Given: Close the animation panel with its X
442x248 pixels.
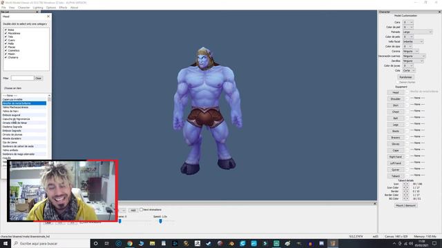Looking at the screenshot, I should pos(374,203).
